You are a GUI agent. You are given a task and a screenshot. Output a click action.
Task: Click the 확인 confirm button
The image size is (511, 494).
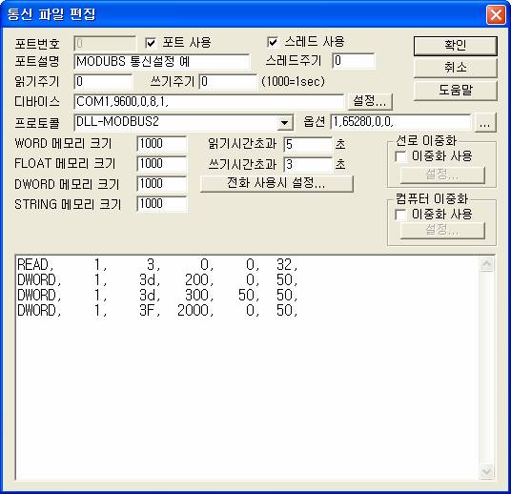[456, 46]
